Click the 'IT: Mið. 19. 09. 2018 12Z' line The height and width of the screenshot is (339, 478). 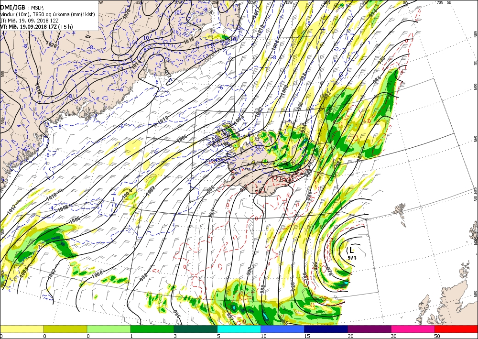[x=29, y=21]
